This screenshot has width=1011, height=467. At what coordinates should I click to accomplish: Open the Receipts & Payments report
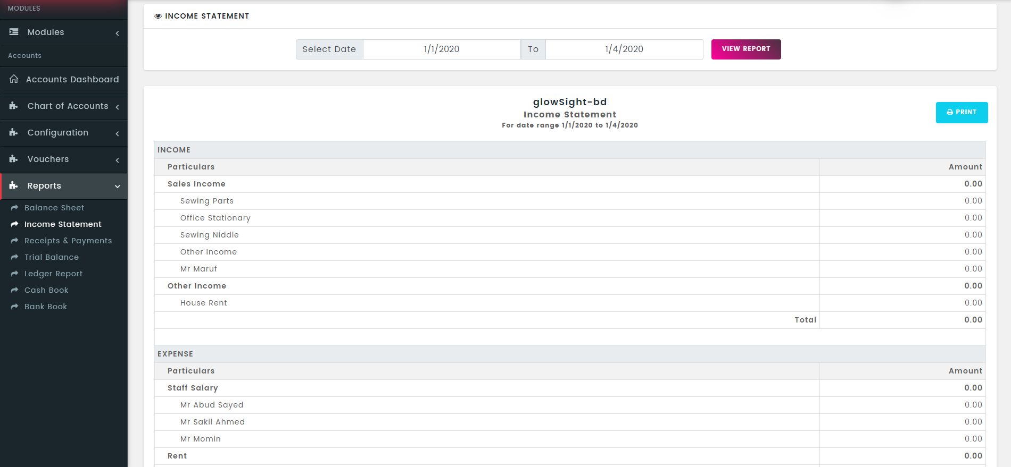click(x=68, y=241)
